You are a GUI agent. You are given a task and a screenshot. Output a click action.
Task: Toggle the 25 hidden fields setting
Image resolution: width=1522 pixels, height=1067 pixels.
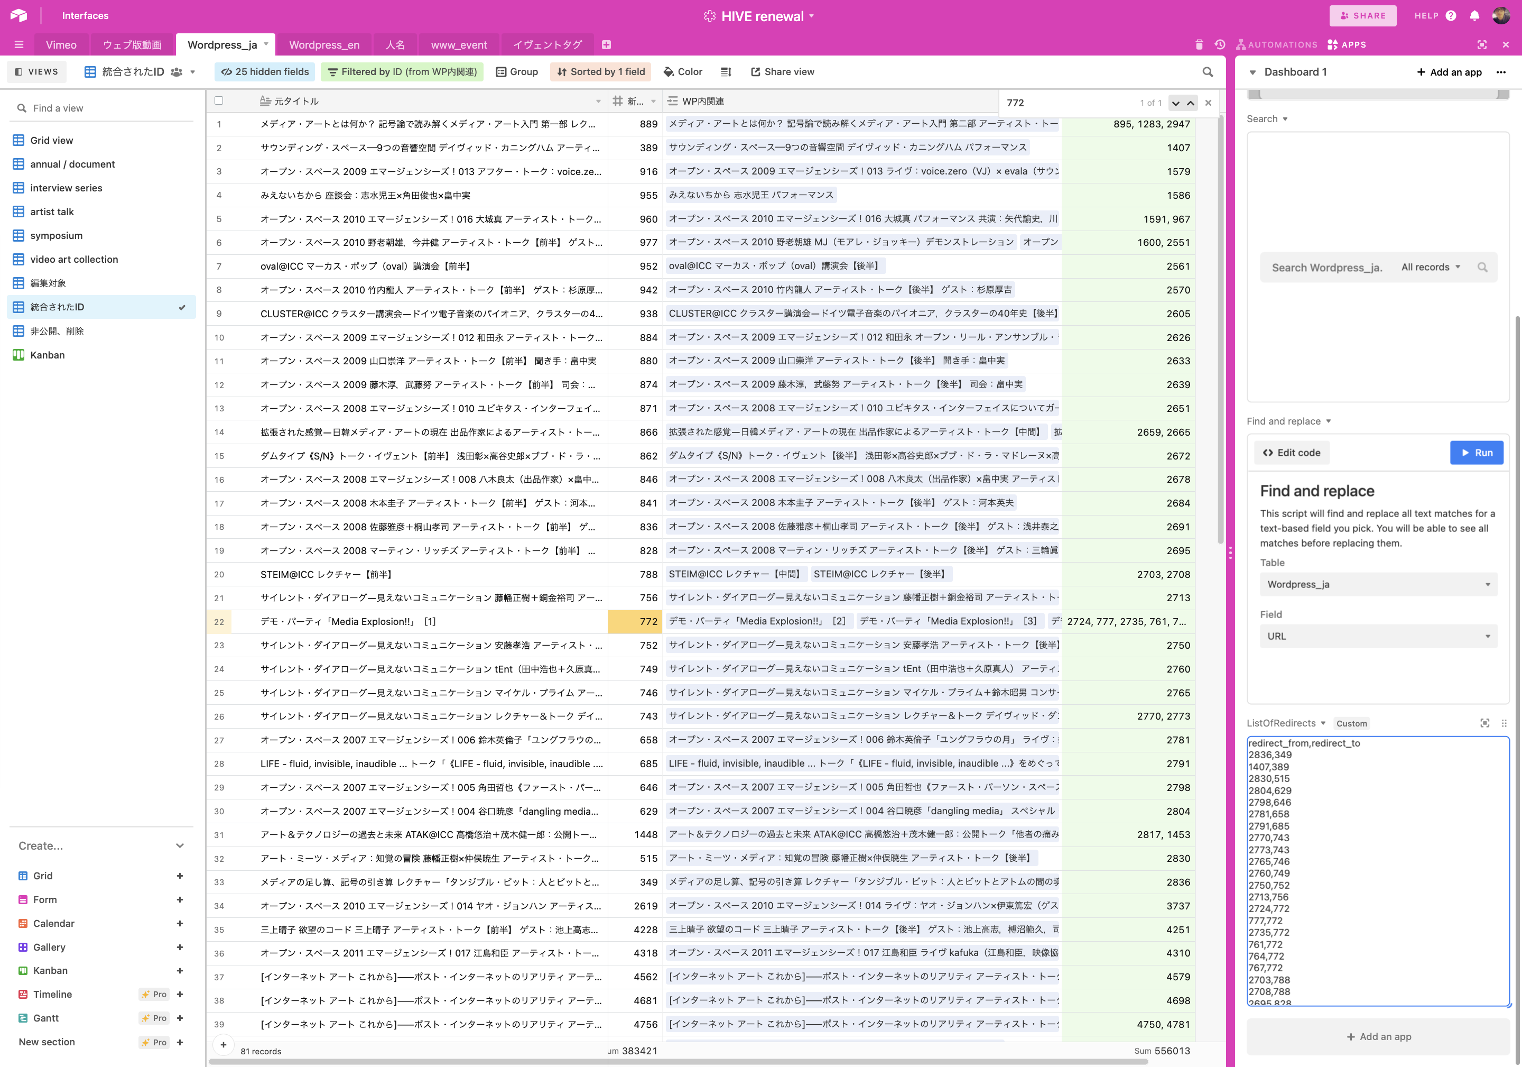coord(264,71)
